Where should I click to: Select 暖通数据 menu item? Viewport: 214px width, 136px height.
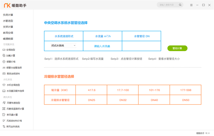(8, 39)
